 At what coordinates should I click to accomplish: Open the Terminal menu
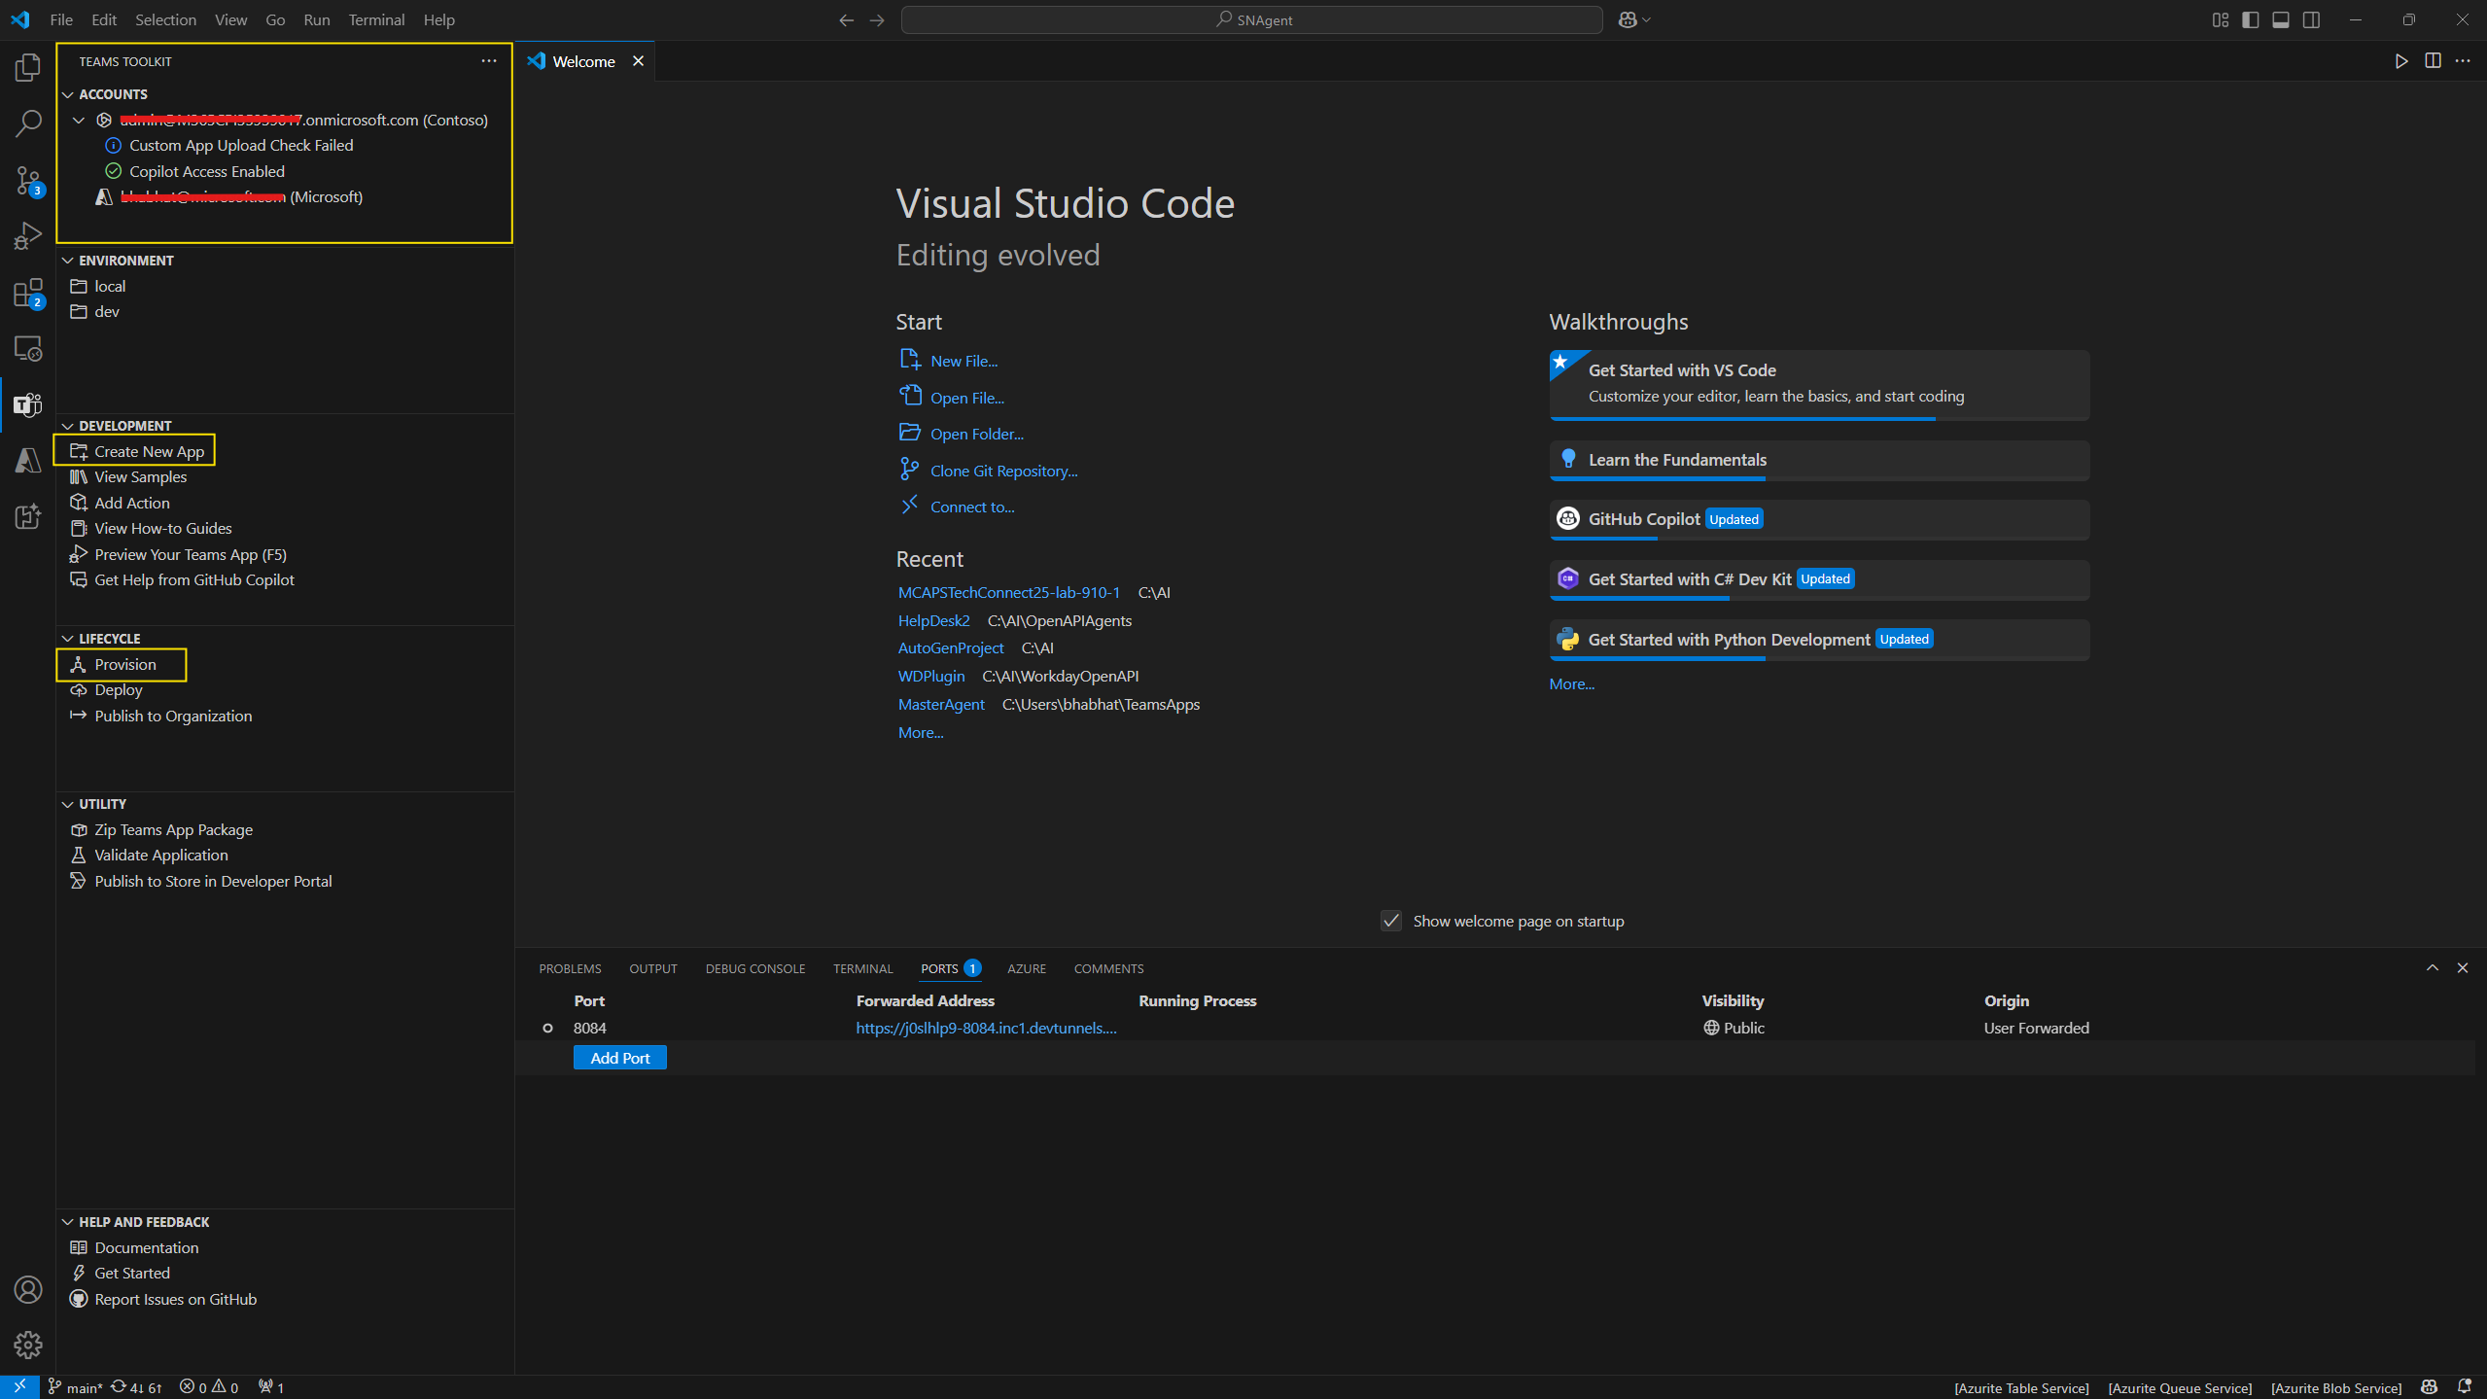pyautogui.click(x=376, y=19)
